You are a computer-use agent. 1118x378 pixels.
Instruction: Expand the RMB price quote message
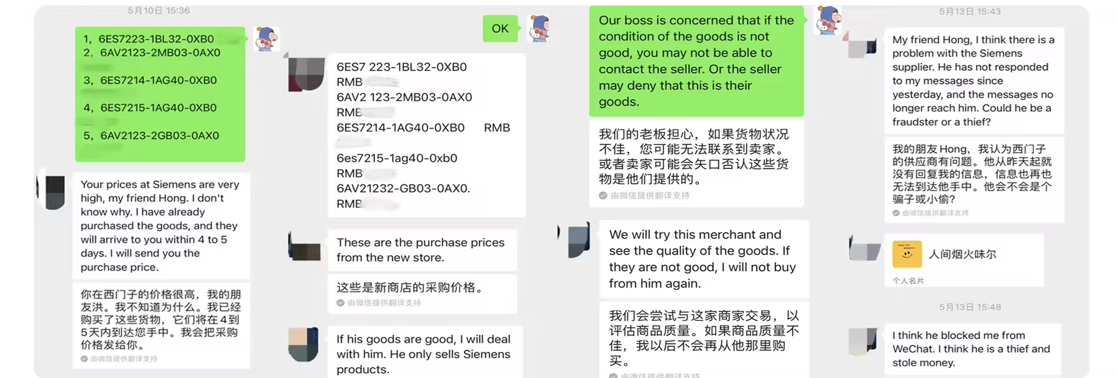tap(426, 134)
